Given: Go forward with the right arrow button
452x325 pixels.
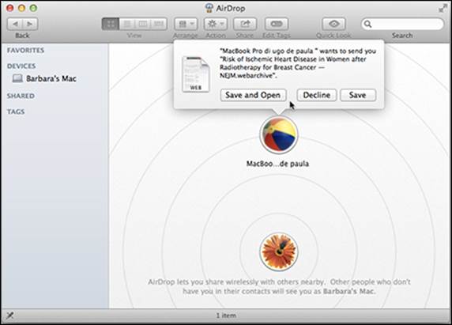Looking at the screenshot, I should pyautogui.click(x=30, y=24).
